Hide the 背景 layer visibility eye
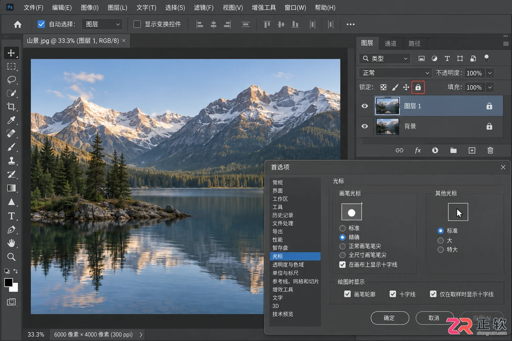The image size is (512, 341). coord(365,126)
